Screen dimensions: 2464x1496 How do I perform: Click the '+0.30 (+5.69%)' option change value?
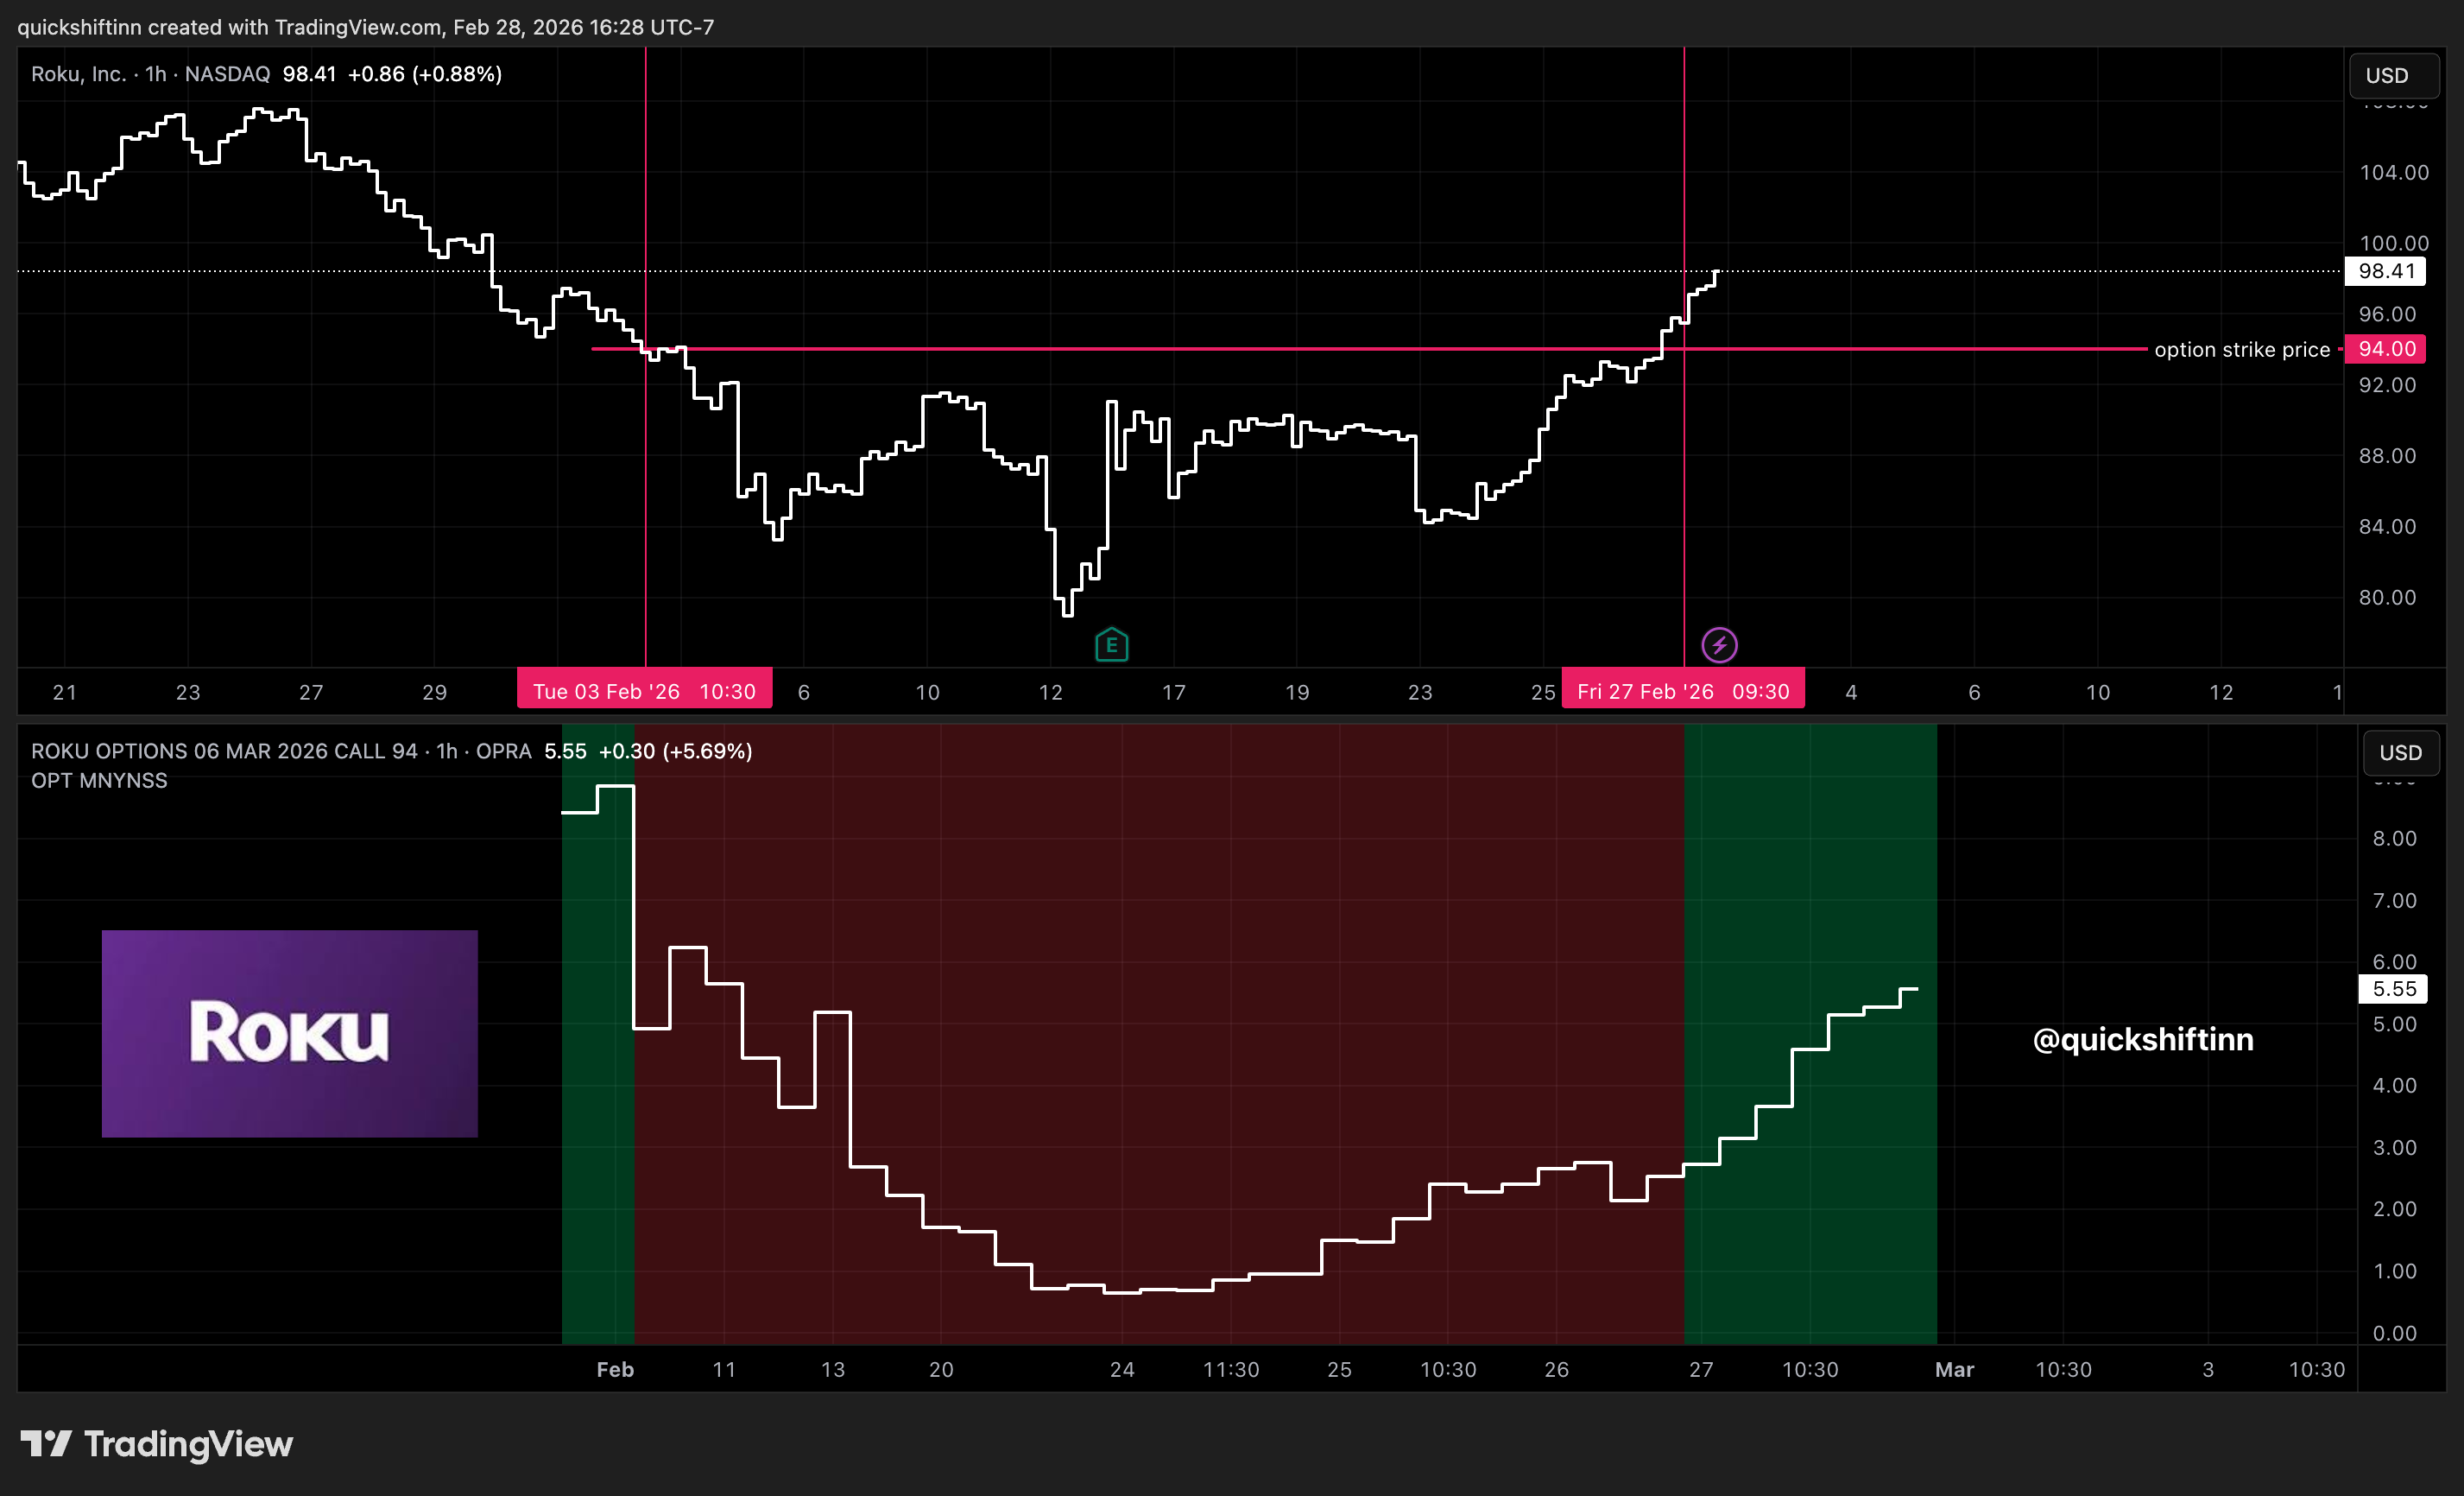tap(675, 751)
